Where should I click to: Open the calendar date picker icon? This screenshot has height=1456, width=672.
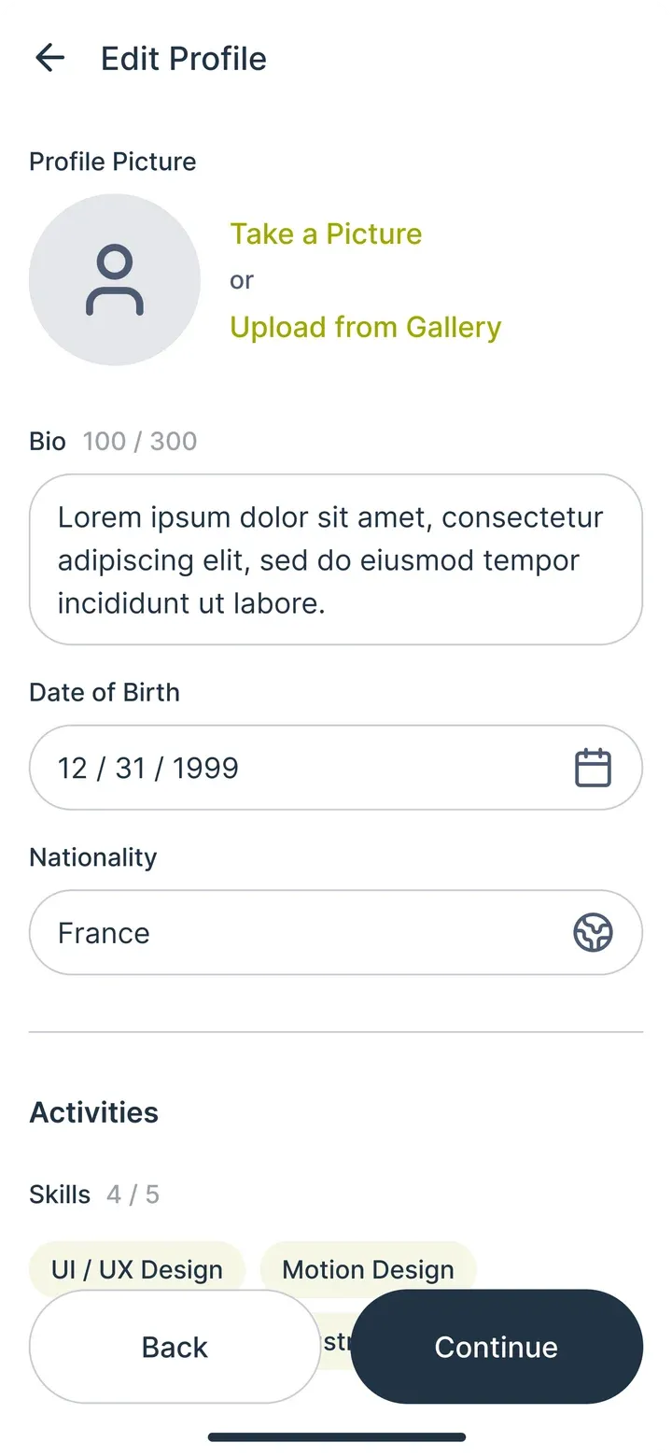(593, 768)
